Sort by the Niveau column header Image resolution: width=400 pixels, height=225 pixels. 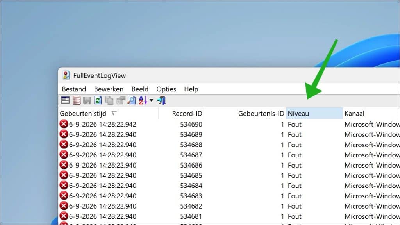click(314, 114)
